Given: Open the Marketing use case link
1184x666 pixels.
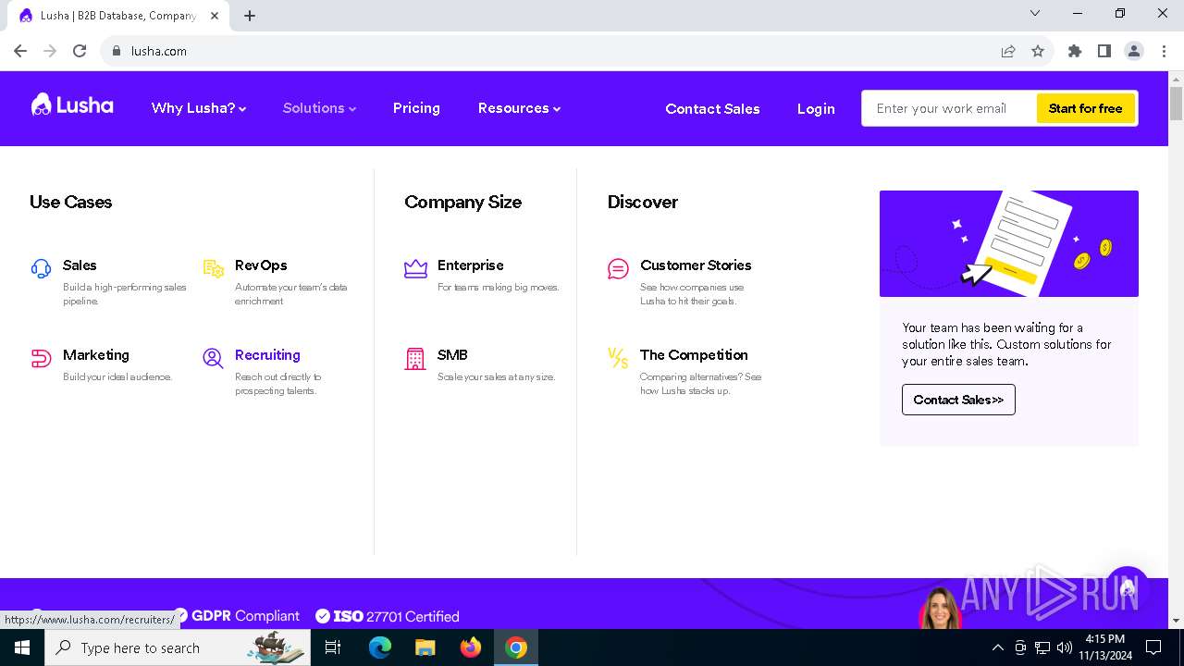Looking at the screenshot, I should (96, 355).
